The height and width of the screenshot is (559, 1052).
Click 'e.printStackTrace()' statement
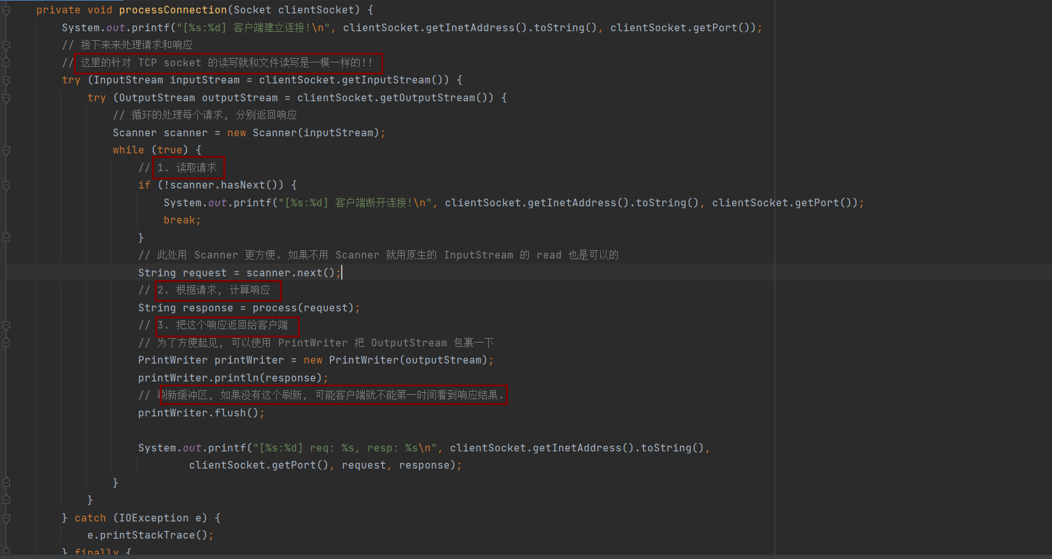(x=150, y=535)
